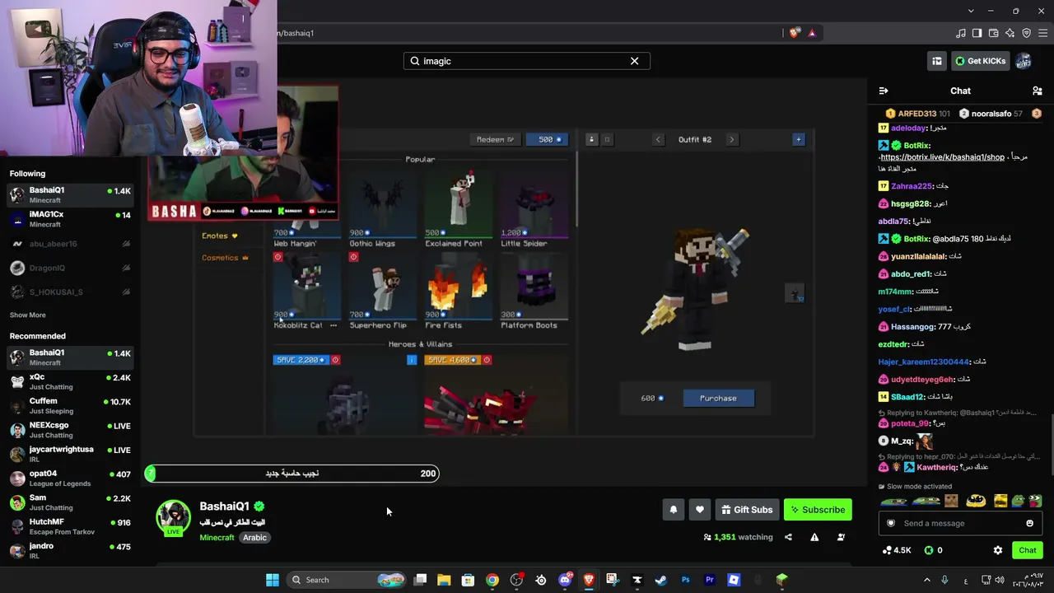Show hidden system tray icons chevron
1054x593 pixels.
[926, 580]
